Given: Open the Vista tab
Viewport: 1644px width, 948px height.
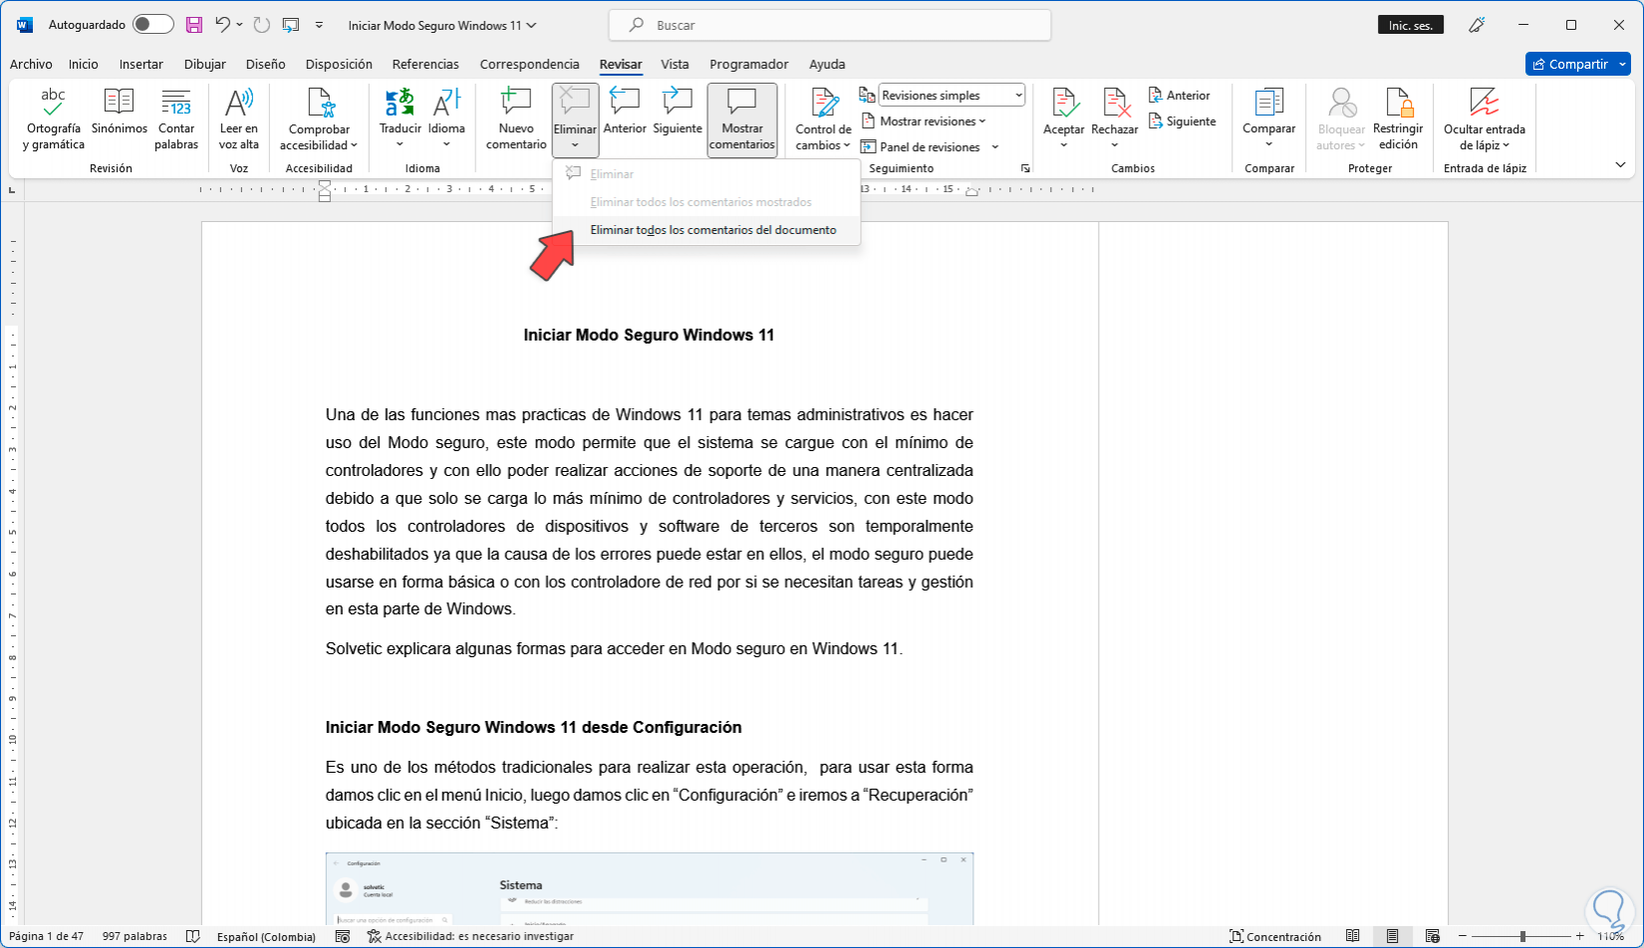Looking at the screenshot, I should [675, 64].
